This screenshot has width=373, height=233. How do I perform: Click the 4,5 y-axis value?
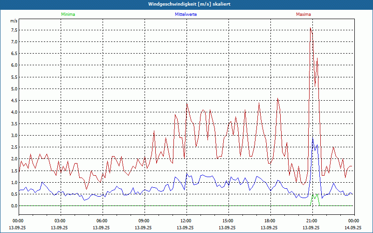click(14, 100)
